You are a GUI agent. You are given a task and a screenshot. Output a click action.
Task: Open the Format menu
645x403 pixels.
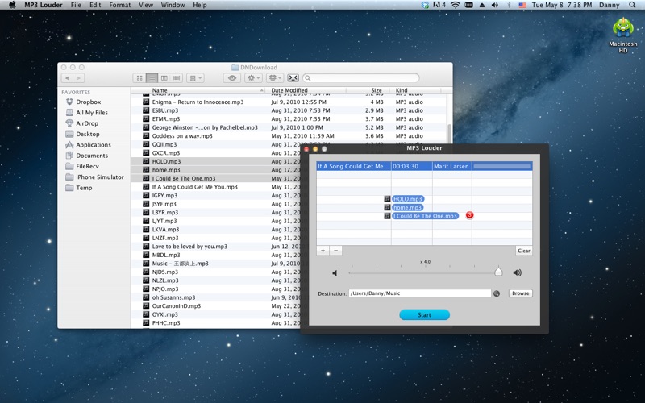pos(119,5)
